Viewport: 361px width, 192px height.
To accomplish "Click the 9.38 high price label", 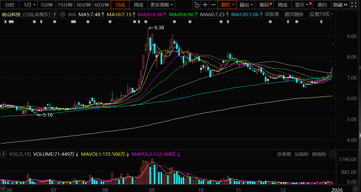I will pyautogui.click(x=159, y=28).
